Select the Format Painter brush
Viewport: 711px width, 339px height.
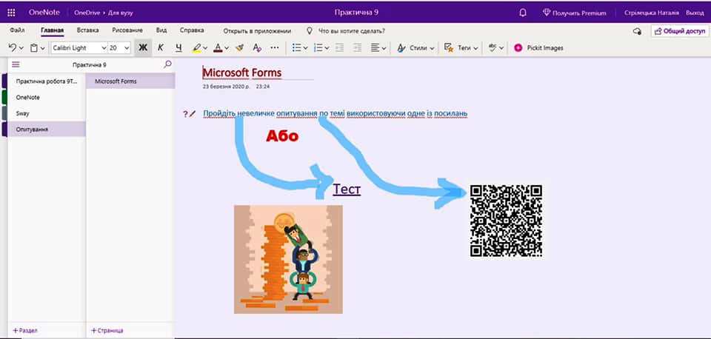[x=239, y=47]
